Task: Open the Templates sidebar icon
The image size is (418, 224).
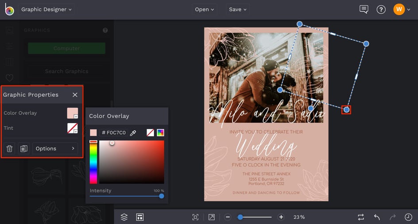Action: click(10, 62)
